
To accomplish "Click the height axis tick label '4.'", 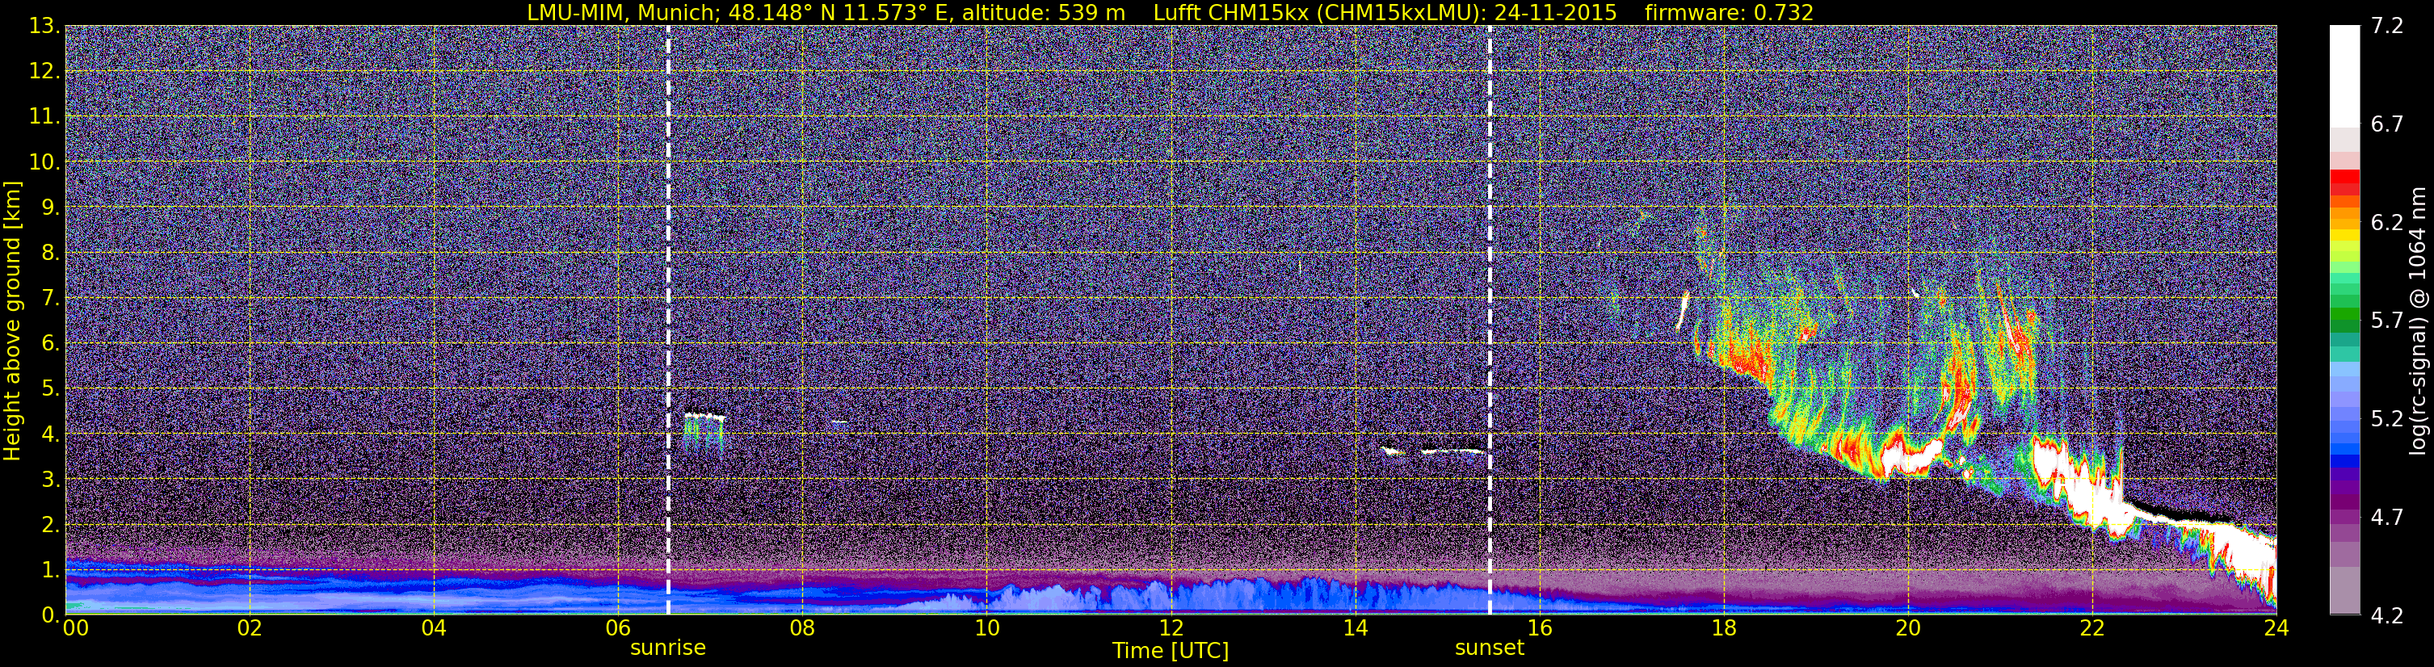I will [50, 434].
